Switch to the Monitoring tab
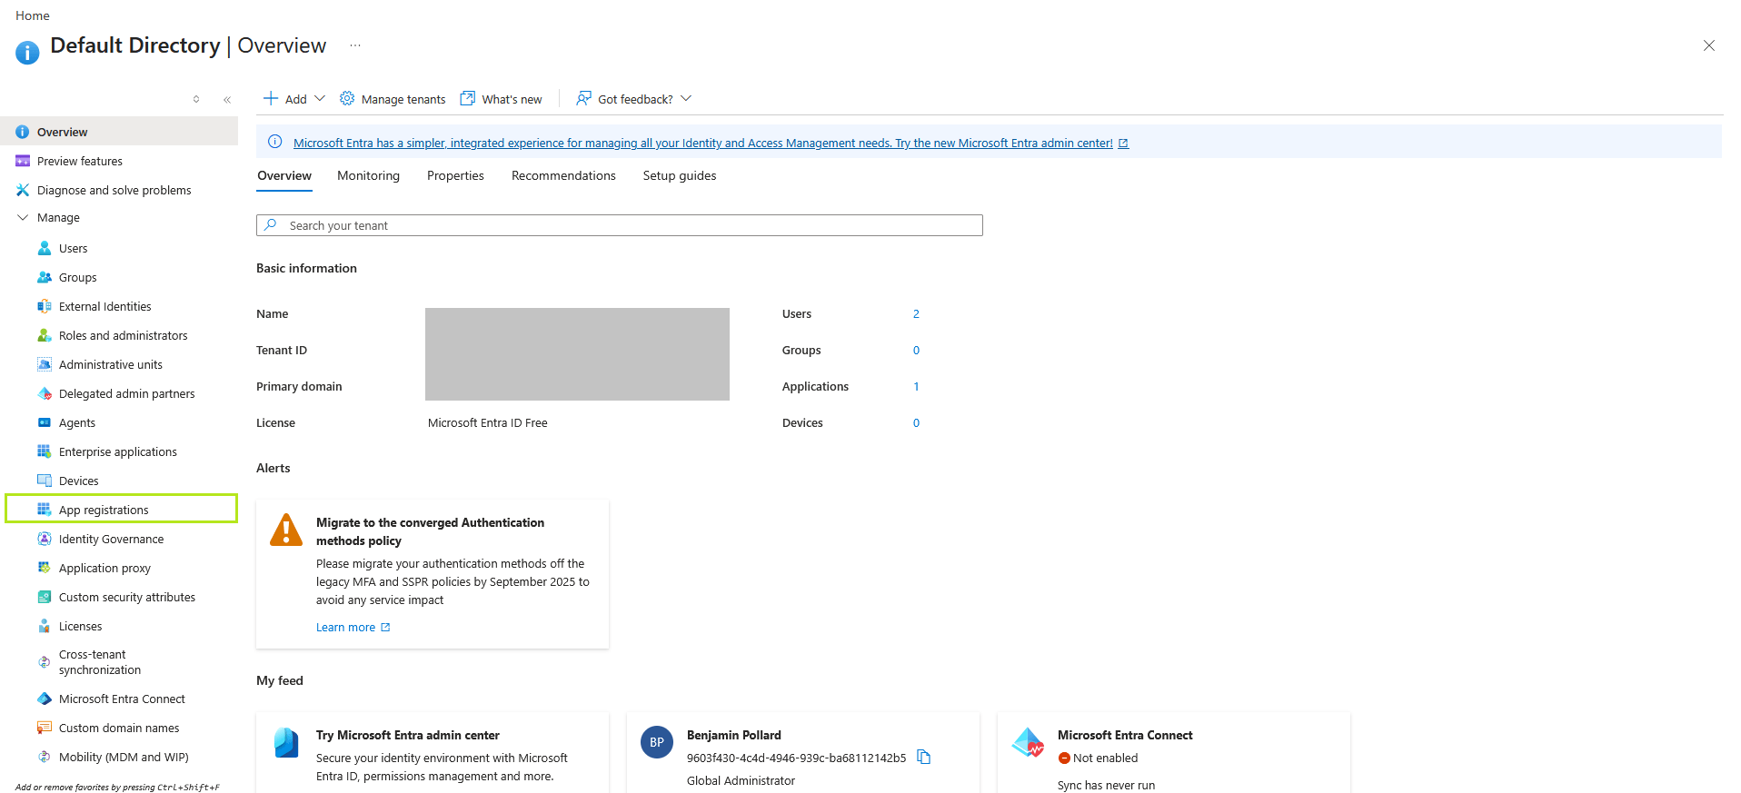This screenshot has height=793, width=1741. point(368,175)
